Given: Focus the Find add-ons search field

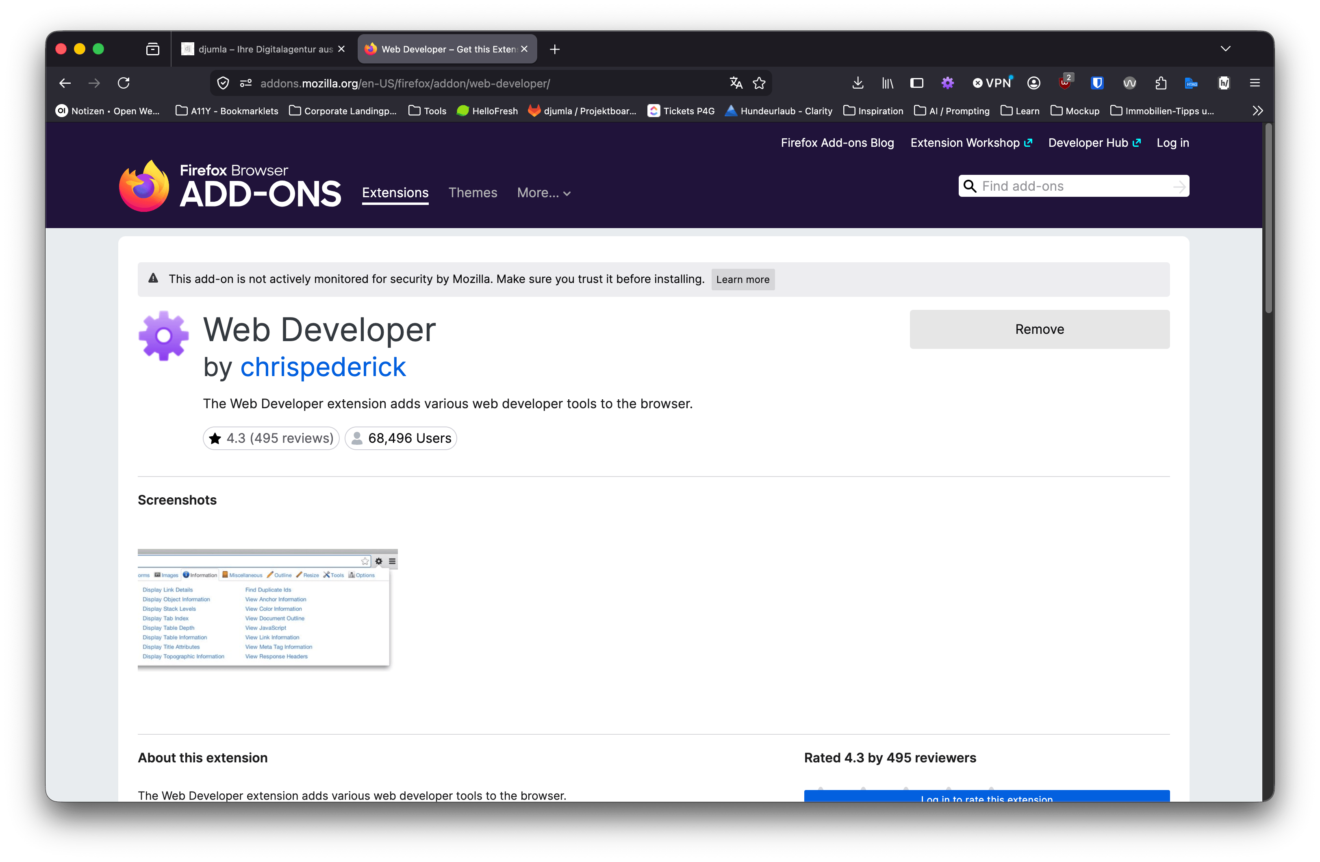Looking at the screenshot, I should pos(1073,187).
